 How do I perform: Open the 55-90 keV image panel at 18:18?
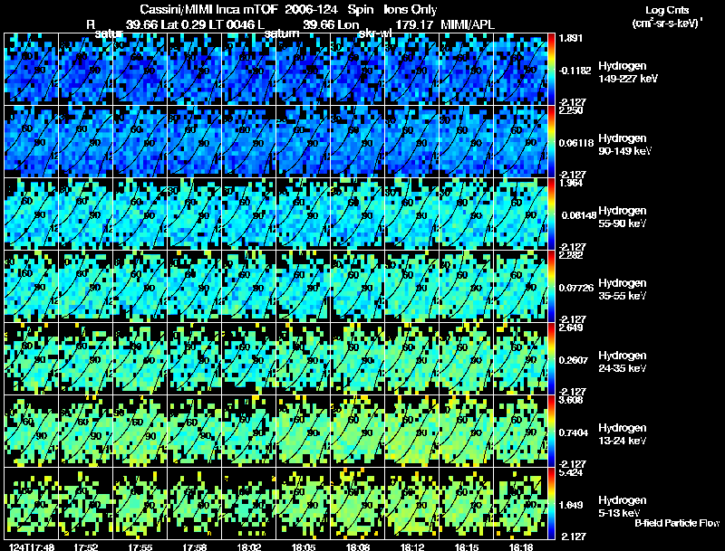click(521, 214)
